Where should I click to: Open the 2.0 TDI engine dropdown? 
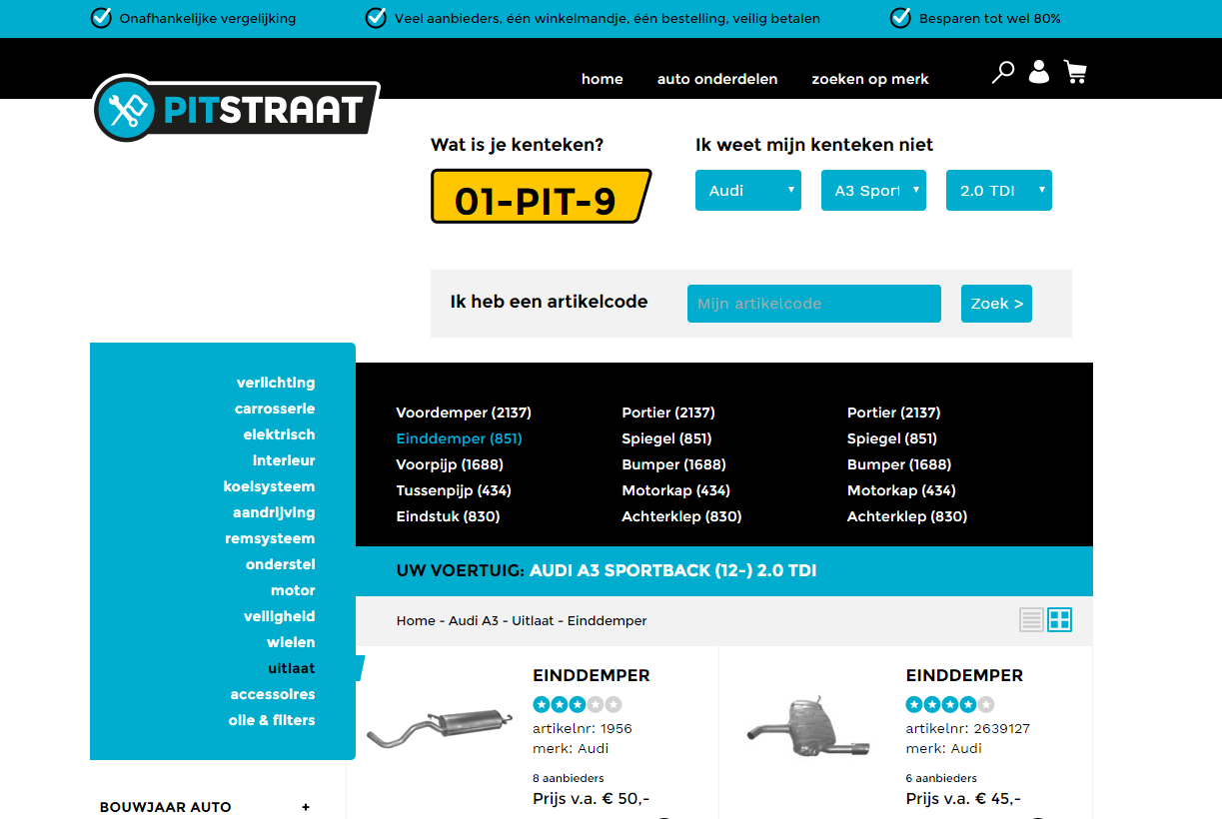(x=998, y=191)
